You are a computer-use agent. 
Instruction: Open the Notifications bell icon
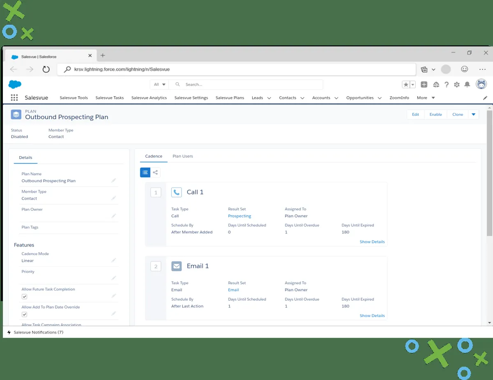(467, 84)
